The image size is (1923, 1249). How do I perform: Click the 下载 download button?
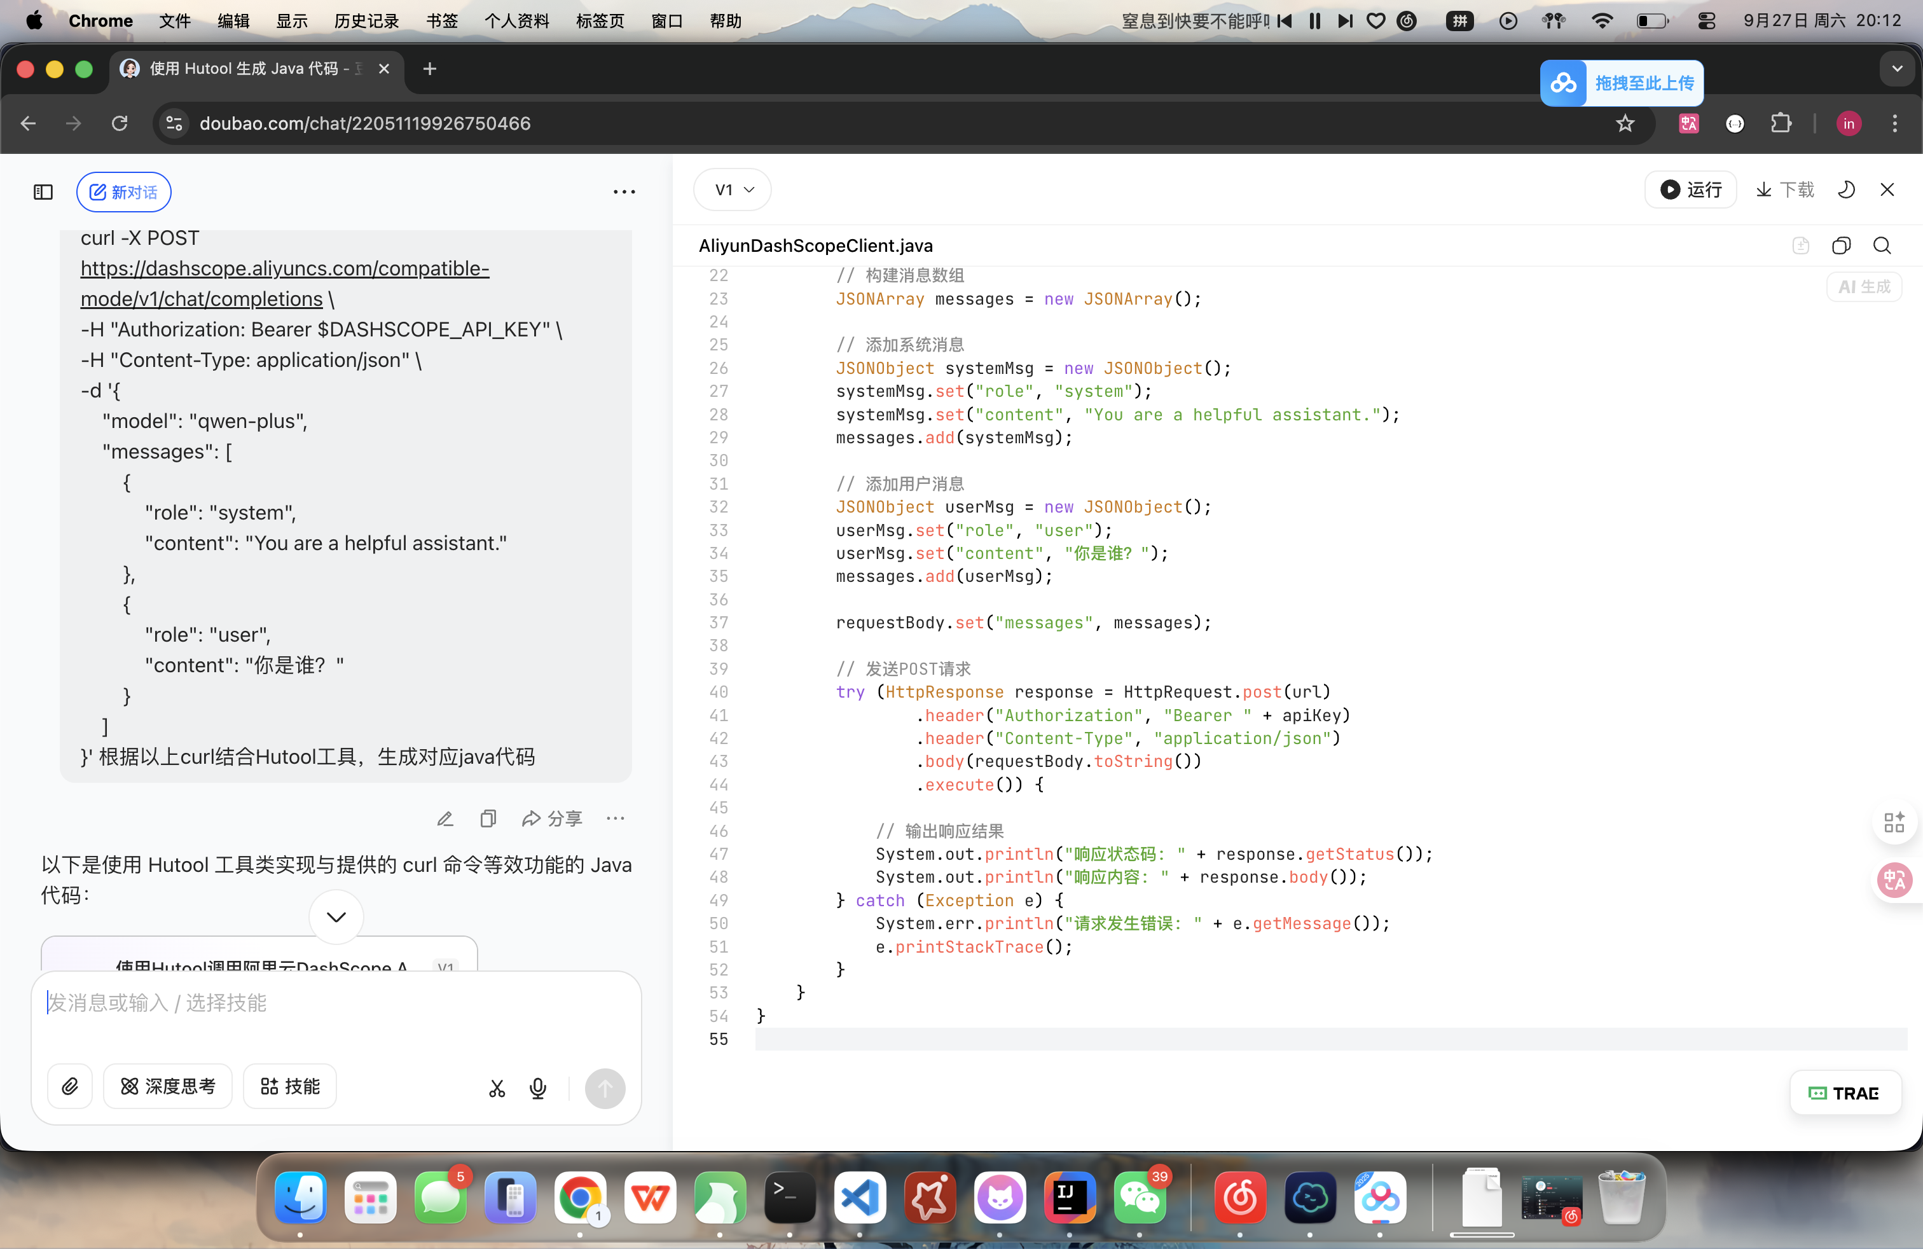click(1785, 190)
